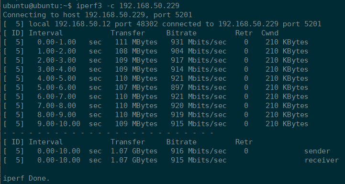Viewport: 345px width, 184px height.
Task: Click the 931 Mbits/sec bitrate value
Action: 199,42
